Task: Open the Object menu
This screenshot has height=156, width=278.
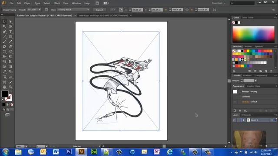Action: click(x=28, y=3)
